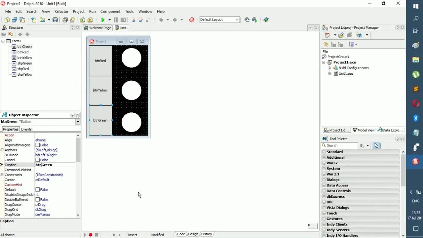Open Help via the book icon on toolbar
Viewport: 423px width, 238px height.
coord(266,20)
